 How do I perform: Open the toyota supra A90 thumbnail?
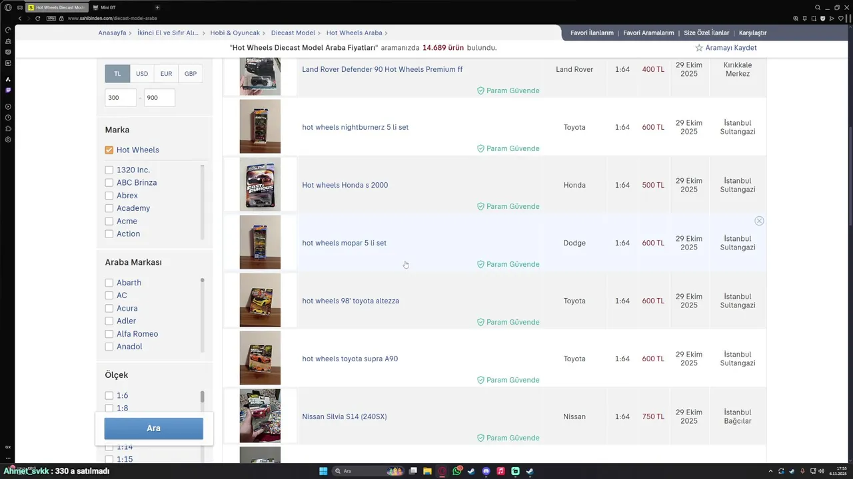pyautogui.click(x=260, y=358)
